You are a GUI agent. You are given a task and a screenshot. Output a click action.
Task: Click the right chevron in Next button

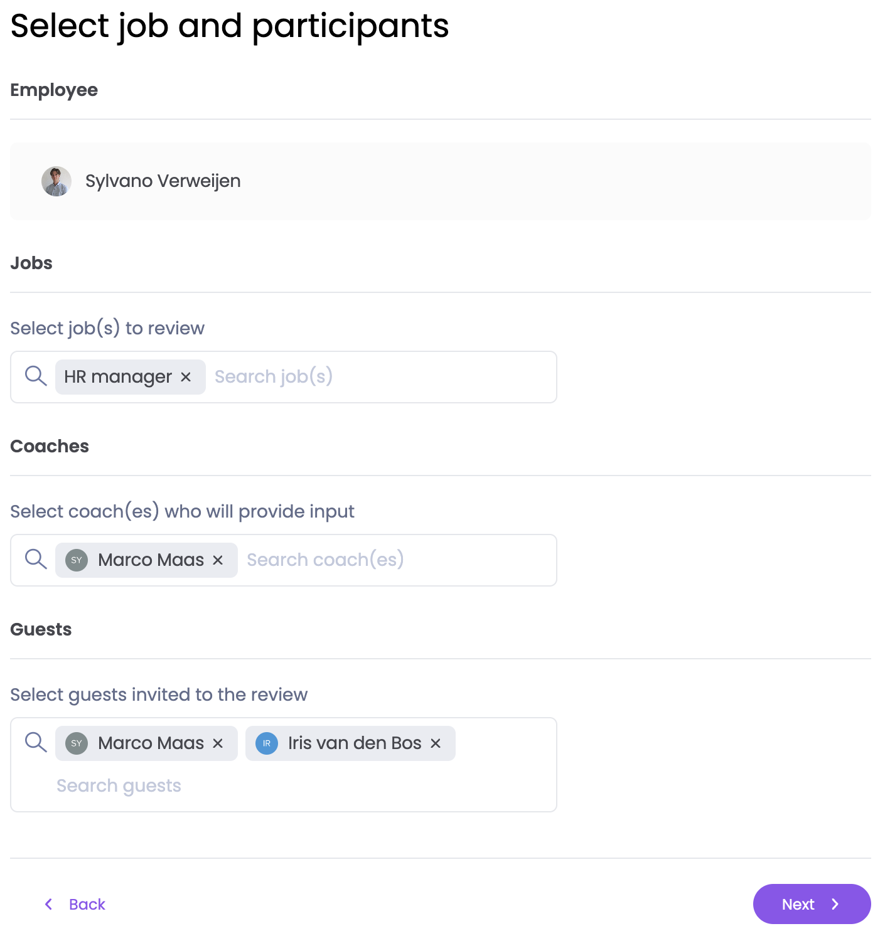point(835,904)
